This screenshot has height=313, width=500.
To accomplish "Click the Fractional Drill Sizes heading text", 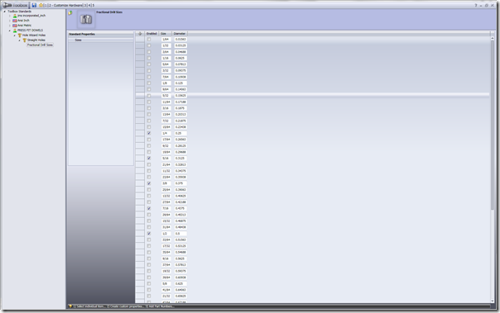I will click(x=109, y=12).
